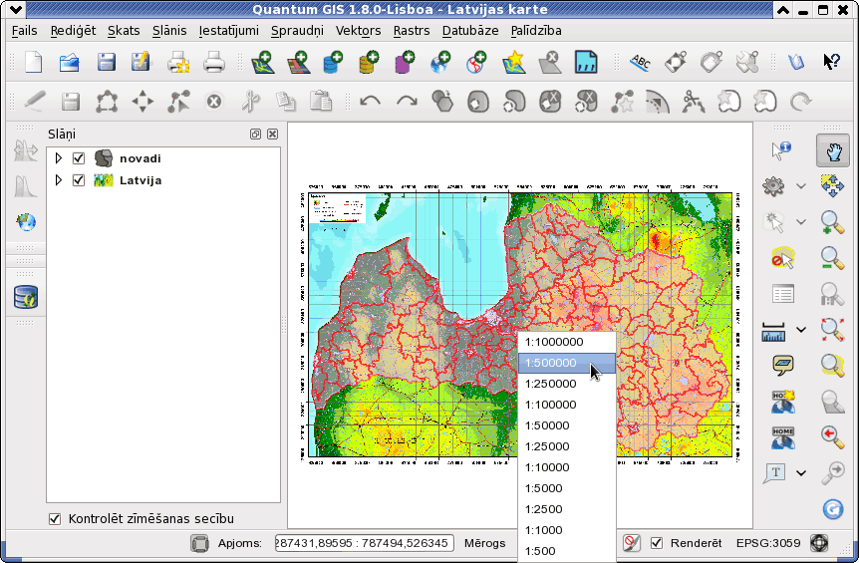Image resolution: width=859 pixels, height=563 pixels.
Task: Select scale 1:1000000 from list
Action: click(566, 342)
